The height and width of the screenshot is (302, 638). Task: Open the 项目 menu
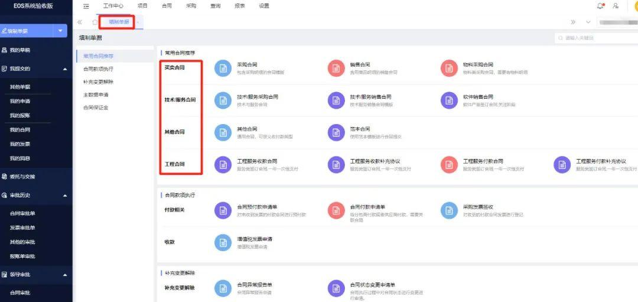pos(142,6)
